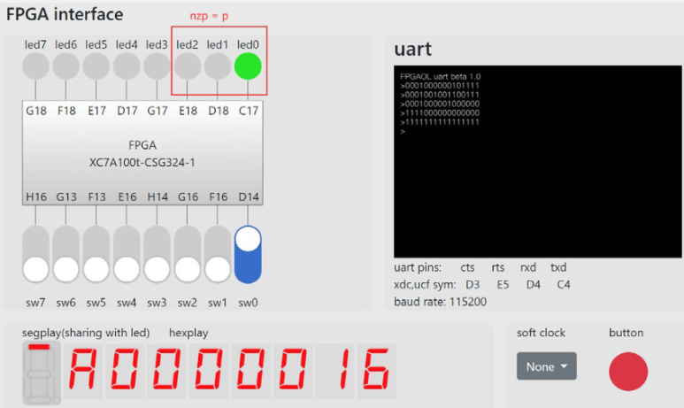
Task: Enable the sw4 switch
Action: [x=127, y=254]
